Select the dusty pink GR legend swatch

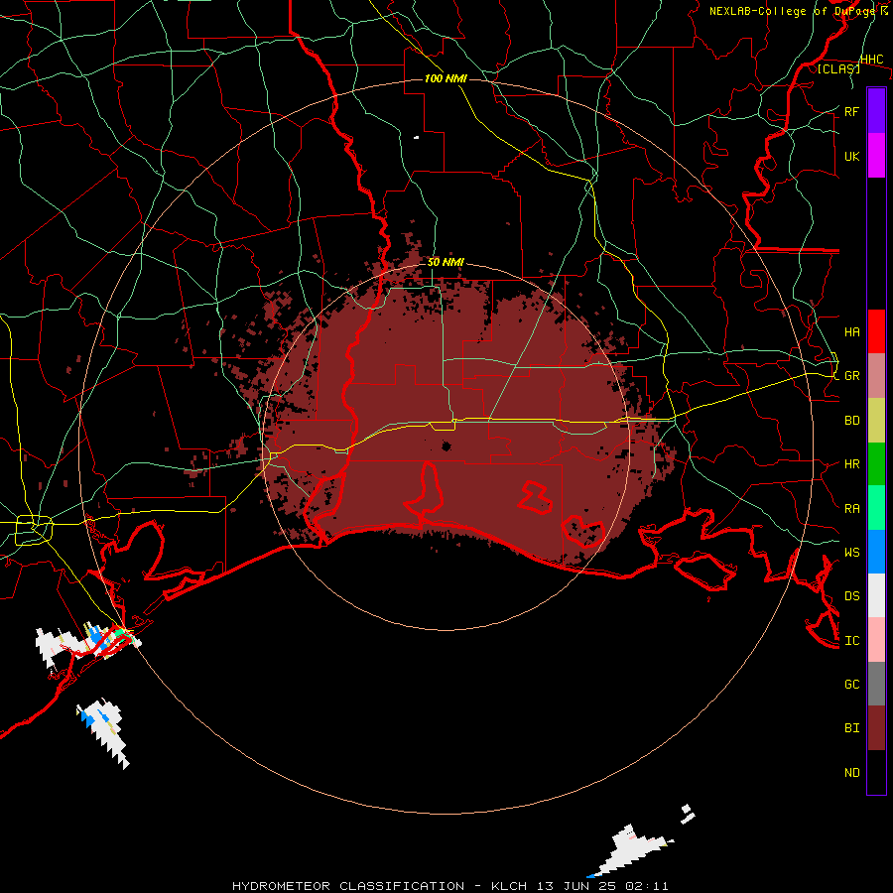coord(876,376)
